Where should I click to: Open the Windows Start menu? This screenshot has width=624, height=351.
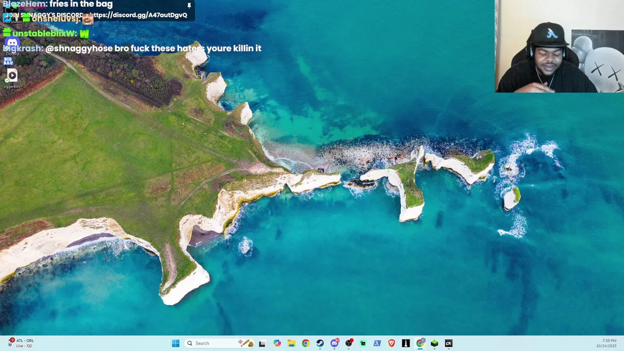[x=175, y=343]
